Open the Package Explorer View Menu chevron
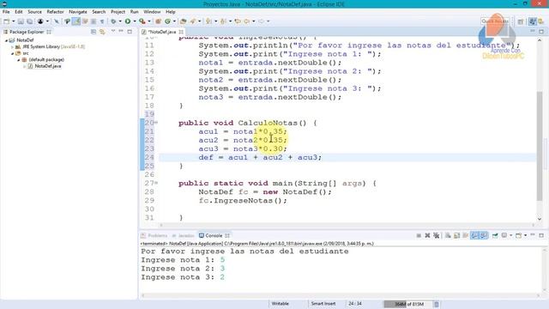This screenshot has height=309, width=549. [112, 32]
